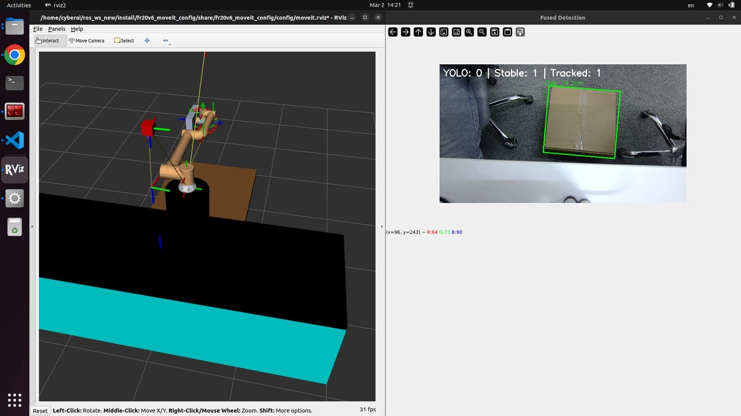Show Applications grid

(x=14, y=400)
